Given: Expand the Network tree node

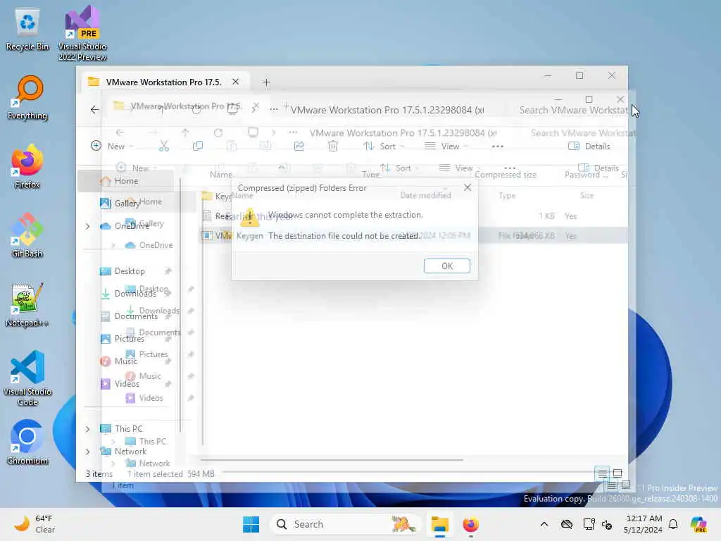Looking at the screenshot, I should (87, 452).
